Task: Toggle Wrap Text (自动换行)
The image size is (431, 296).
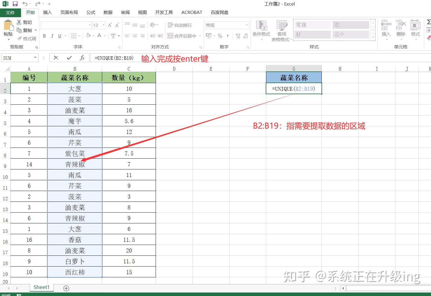Action: (180, 25)
